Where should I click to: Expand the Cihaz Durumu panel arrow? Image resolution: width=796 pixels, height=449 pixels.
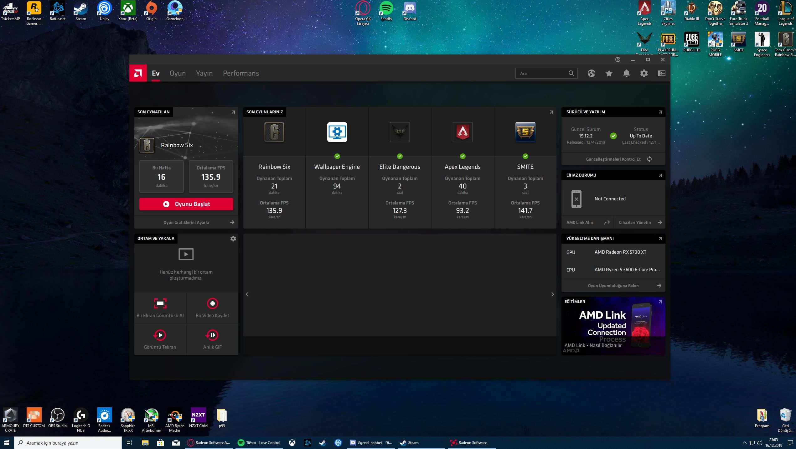[x=660, y=175]
